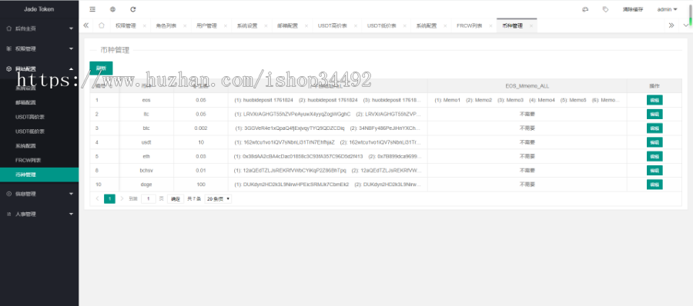Viewport: 693px width, 306px height.
Task: Click the bchsv cell in the table
Action: click(x=146, y=171)
